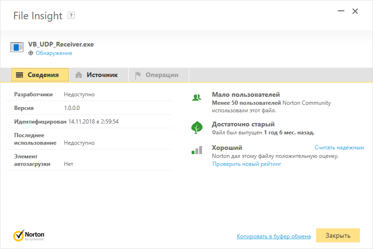Click the house icon on Источник tab
Viewport: 373px width, 249px height.
pyautogui.click(x=79, y=75)
